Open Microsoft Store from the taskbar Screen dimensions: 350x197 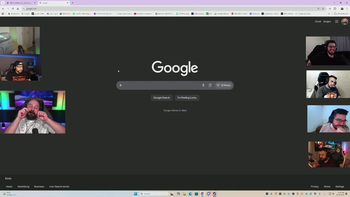tap(196, 194)
